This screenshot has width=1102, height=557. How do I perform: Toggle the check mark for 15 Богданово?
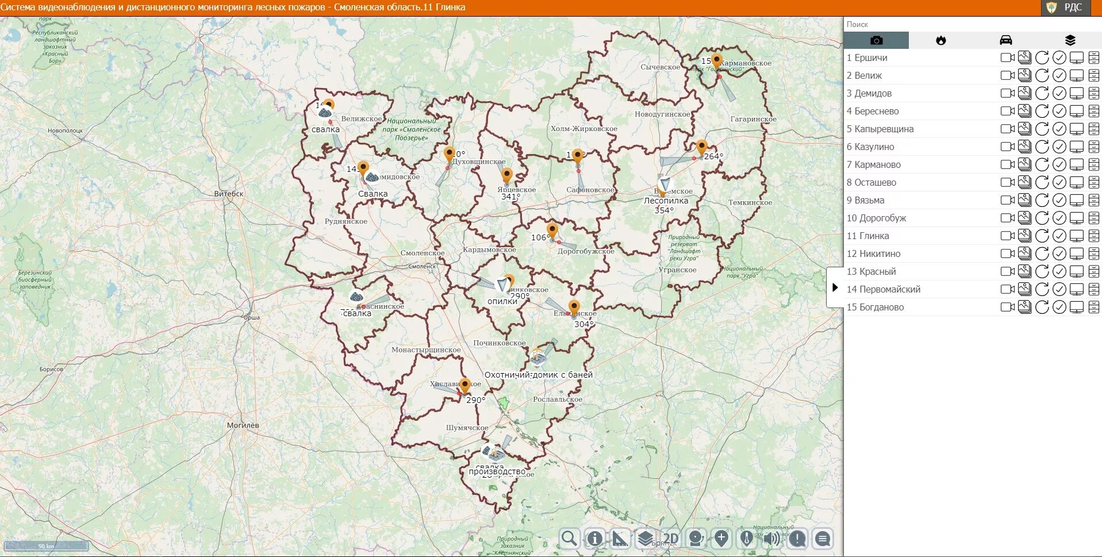tap(1059, 307)
